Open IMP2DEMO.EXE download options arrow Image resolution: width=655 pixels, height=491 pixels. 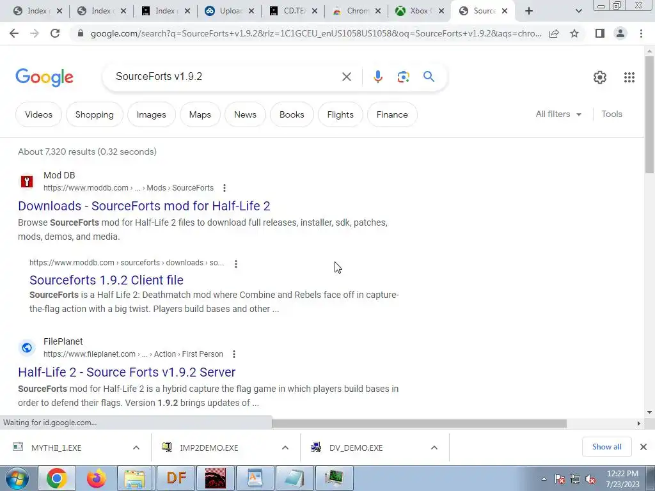pos(285,448)
